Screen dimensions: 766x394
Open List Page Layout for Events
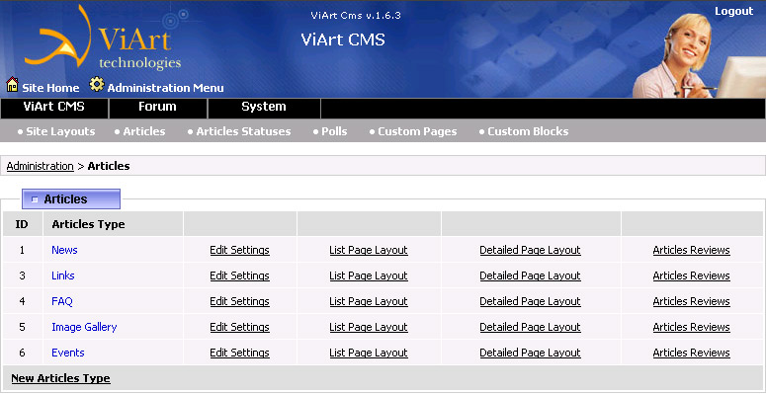click(x=369, y=353)
